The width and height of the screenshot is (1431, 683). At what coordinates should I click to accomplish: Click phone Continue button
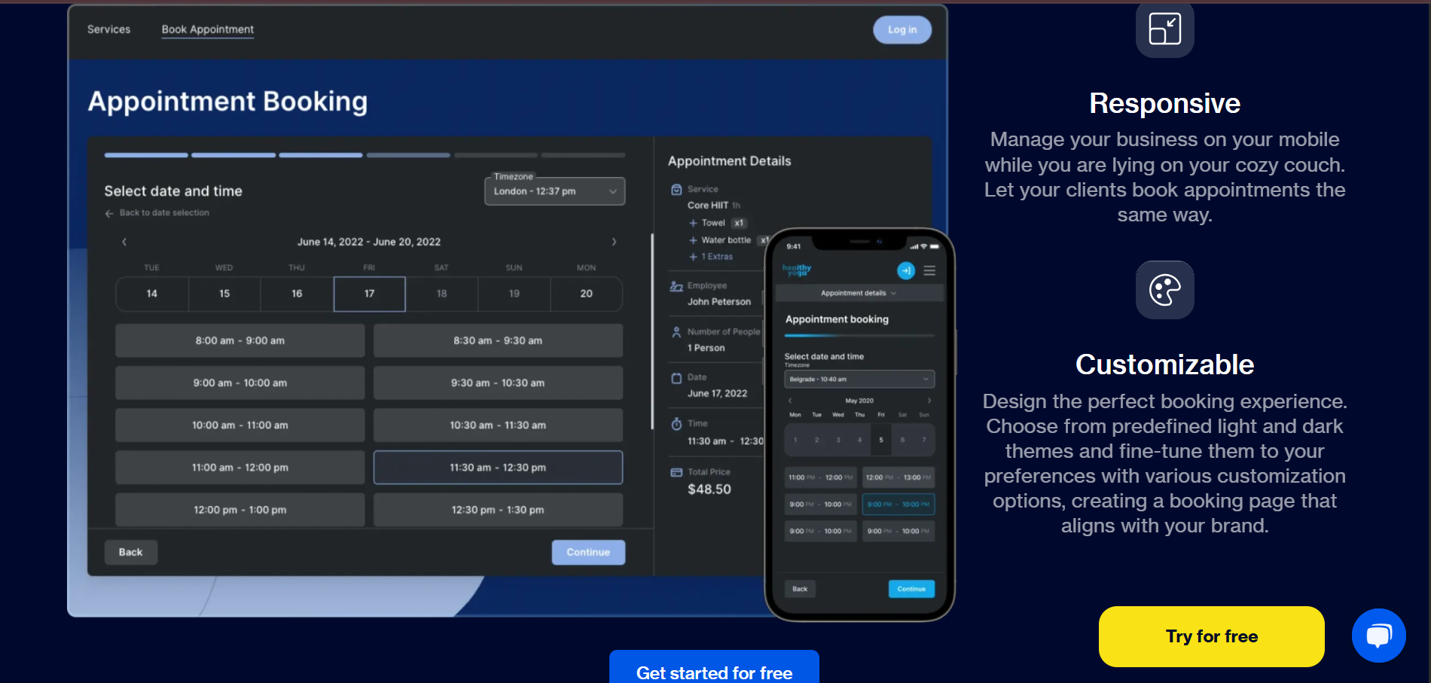[911, 589]
